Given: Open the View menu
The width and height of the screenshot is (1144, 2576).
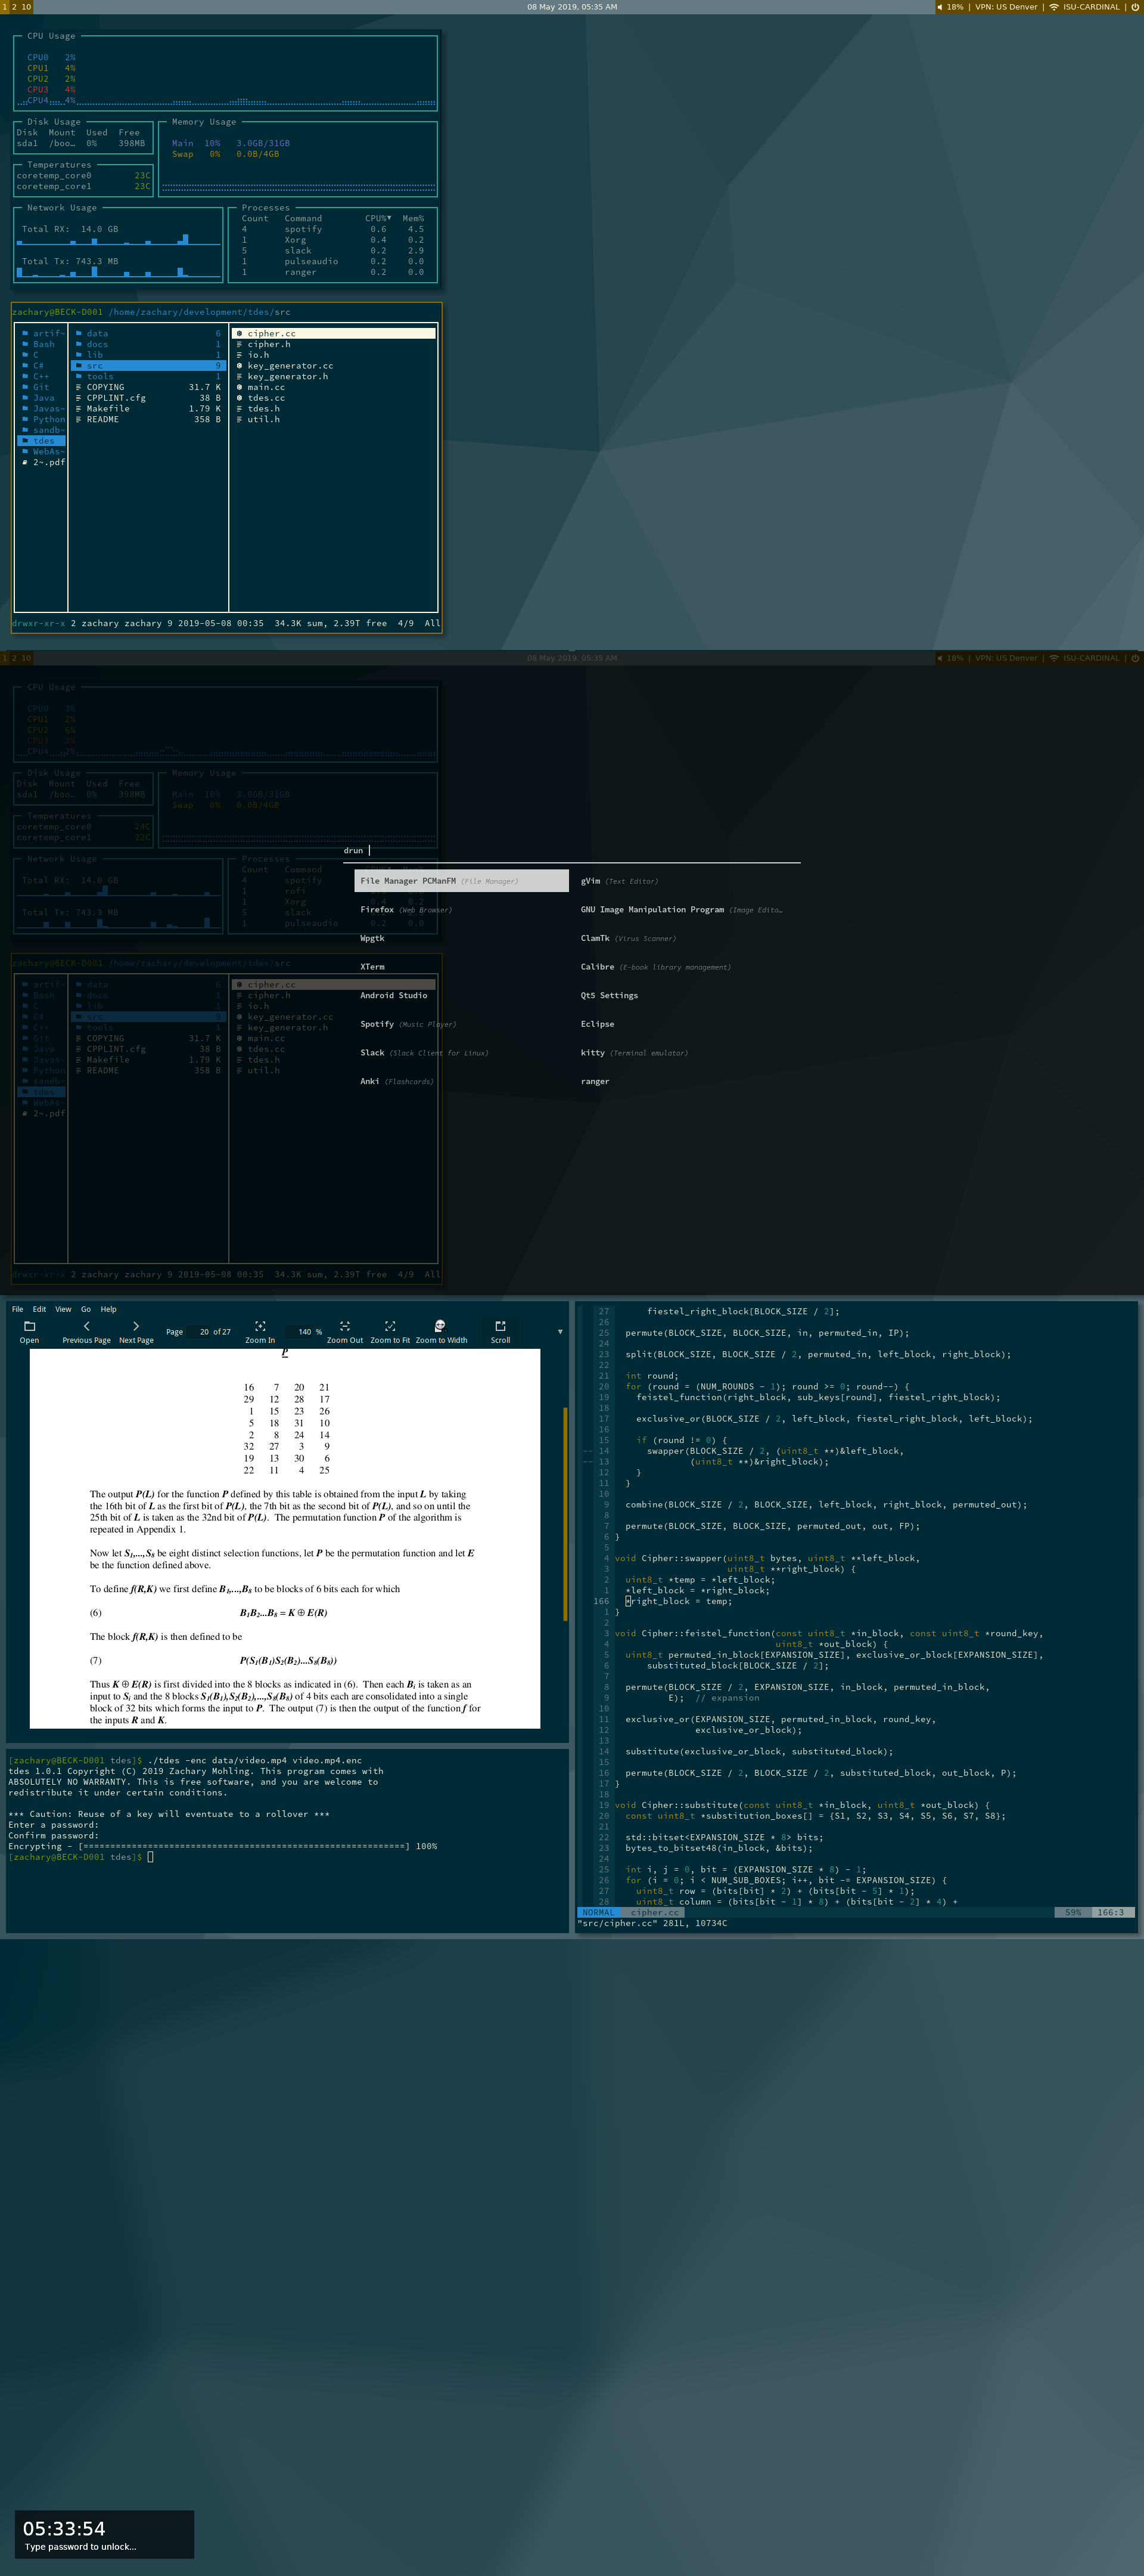Looking at the screenshot, I should pyautogui.click(x=63, y=1309).
